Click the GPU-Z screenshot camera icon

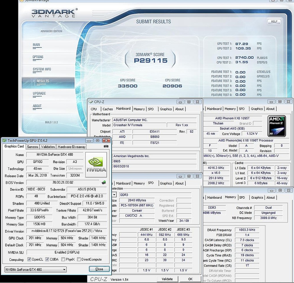click(106, 146)
